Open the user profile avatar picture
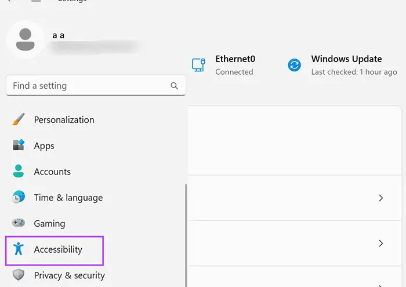 click(x=25, y=39)
